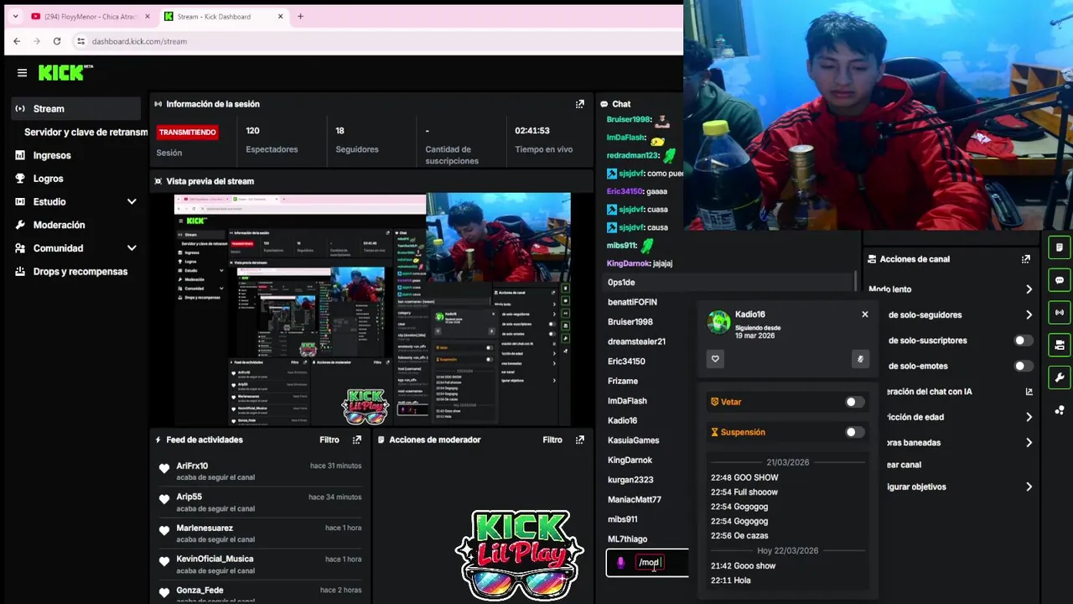Click the chat message input field

[647, 563]
